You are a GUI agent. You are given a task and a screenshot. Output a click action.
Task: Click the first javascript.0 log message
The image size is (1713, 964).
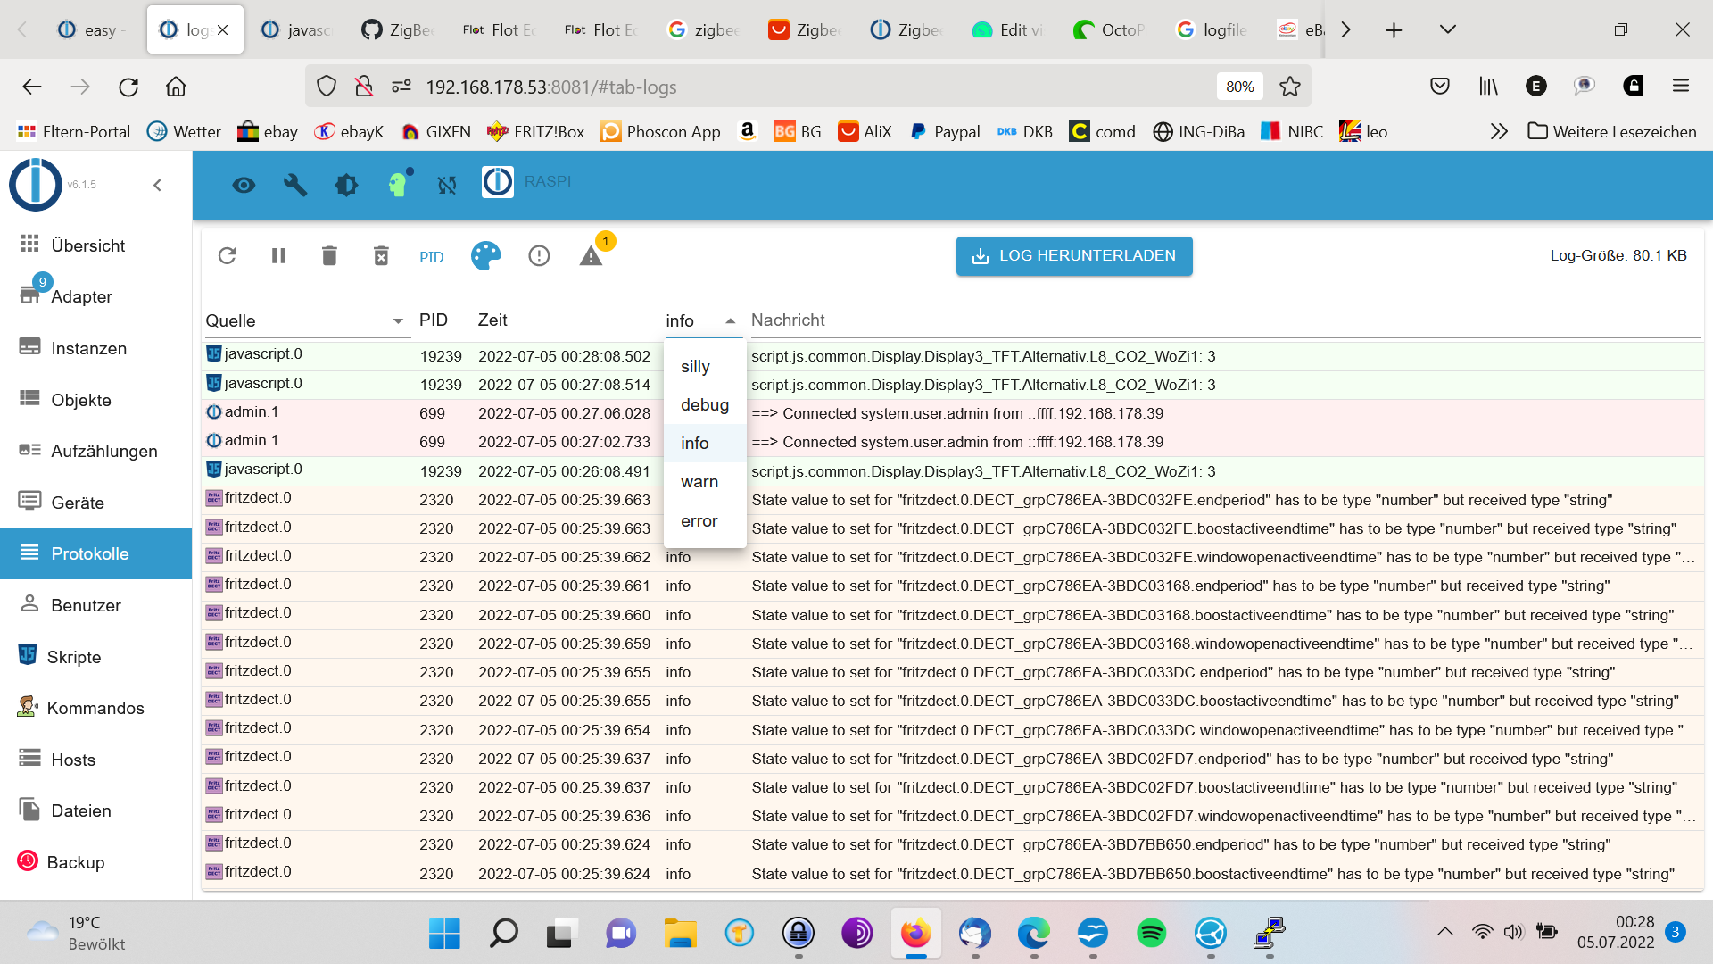(983, 356)
